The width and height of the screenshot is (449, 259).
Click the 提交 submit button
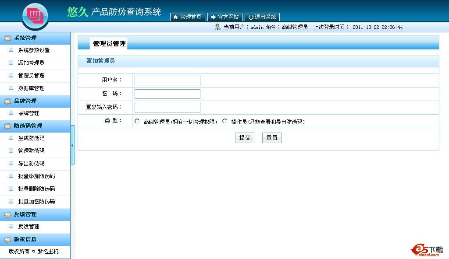245,138
